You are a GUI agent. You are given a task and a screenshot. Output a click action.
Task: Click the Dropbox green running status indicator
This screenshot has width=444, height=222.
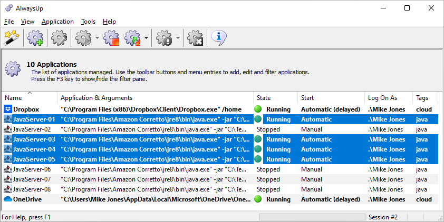258,109
